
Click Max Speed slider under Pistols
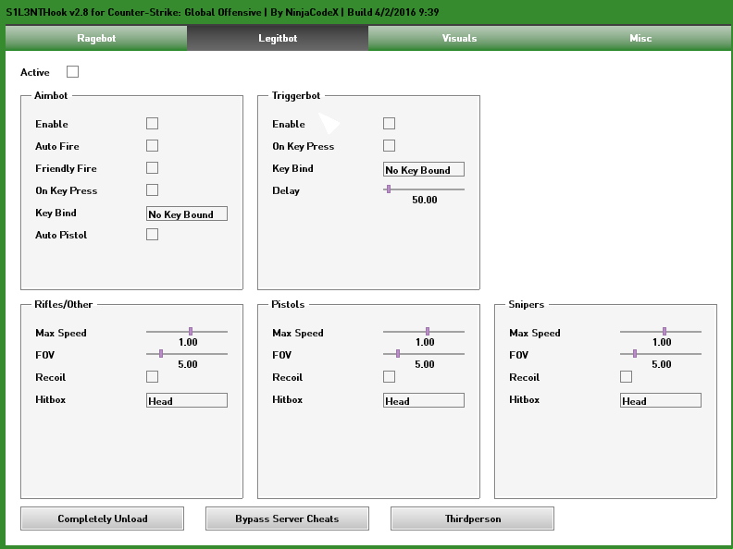click(x=424, y=332)
